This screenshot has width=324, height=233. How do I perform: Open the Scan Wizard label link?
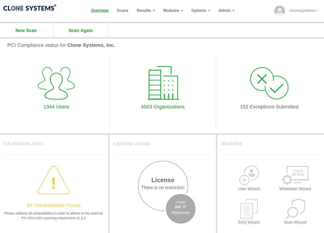pos(295,222)
